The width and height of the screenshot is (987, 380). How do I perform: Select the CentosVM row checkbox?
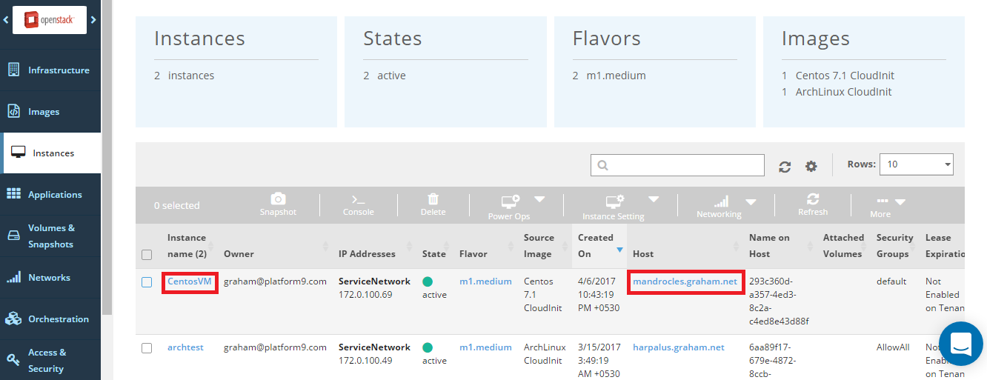(x=147, y=282)
